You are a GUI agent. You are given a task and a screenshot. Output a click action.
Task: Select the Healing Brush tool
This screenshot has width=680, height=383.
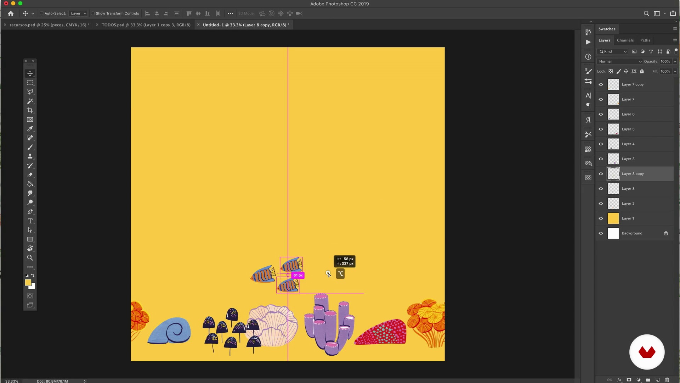[x=30, y=138]
